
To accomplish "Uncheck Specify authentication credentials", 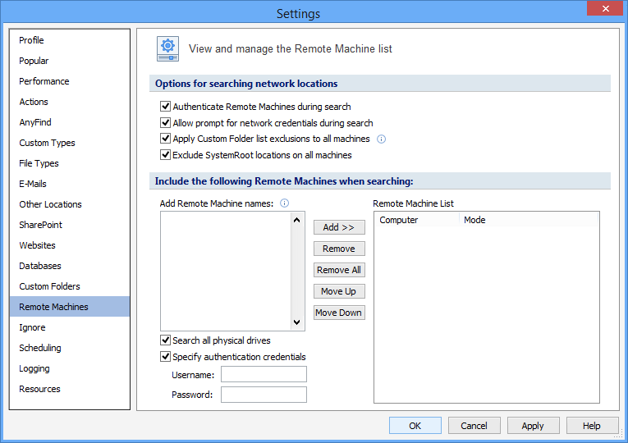I will click(x=166, y=357).
